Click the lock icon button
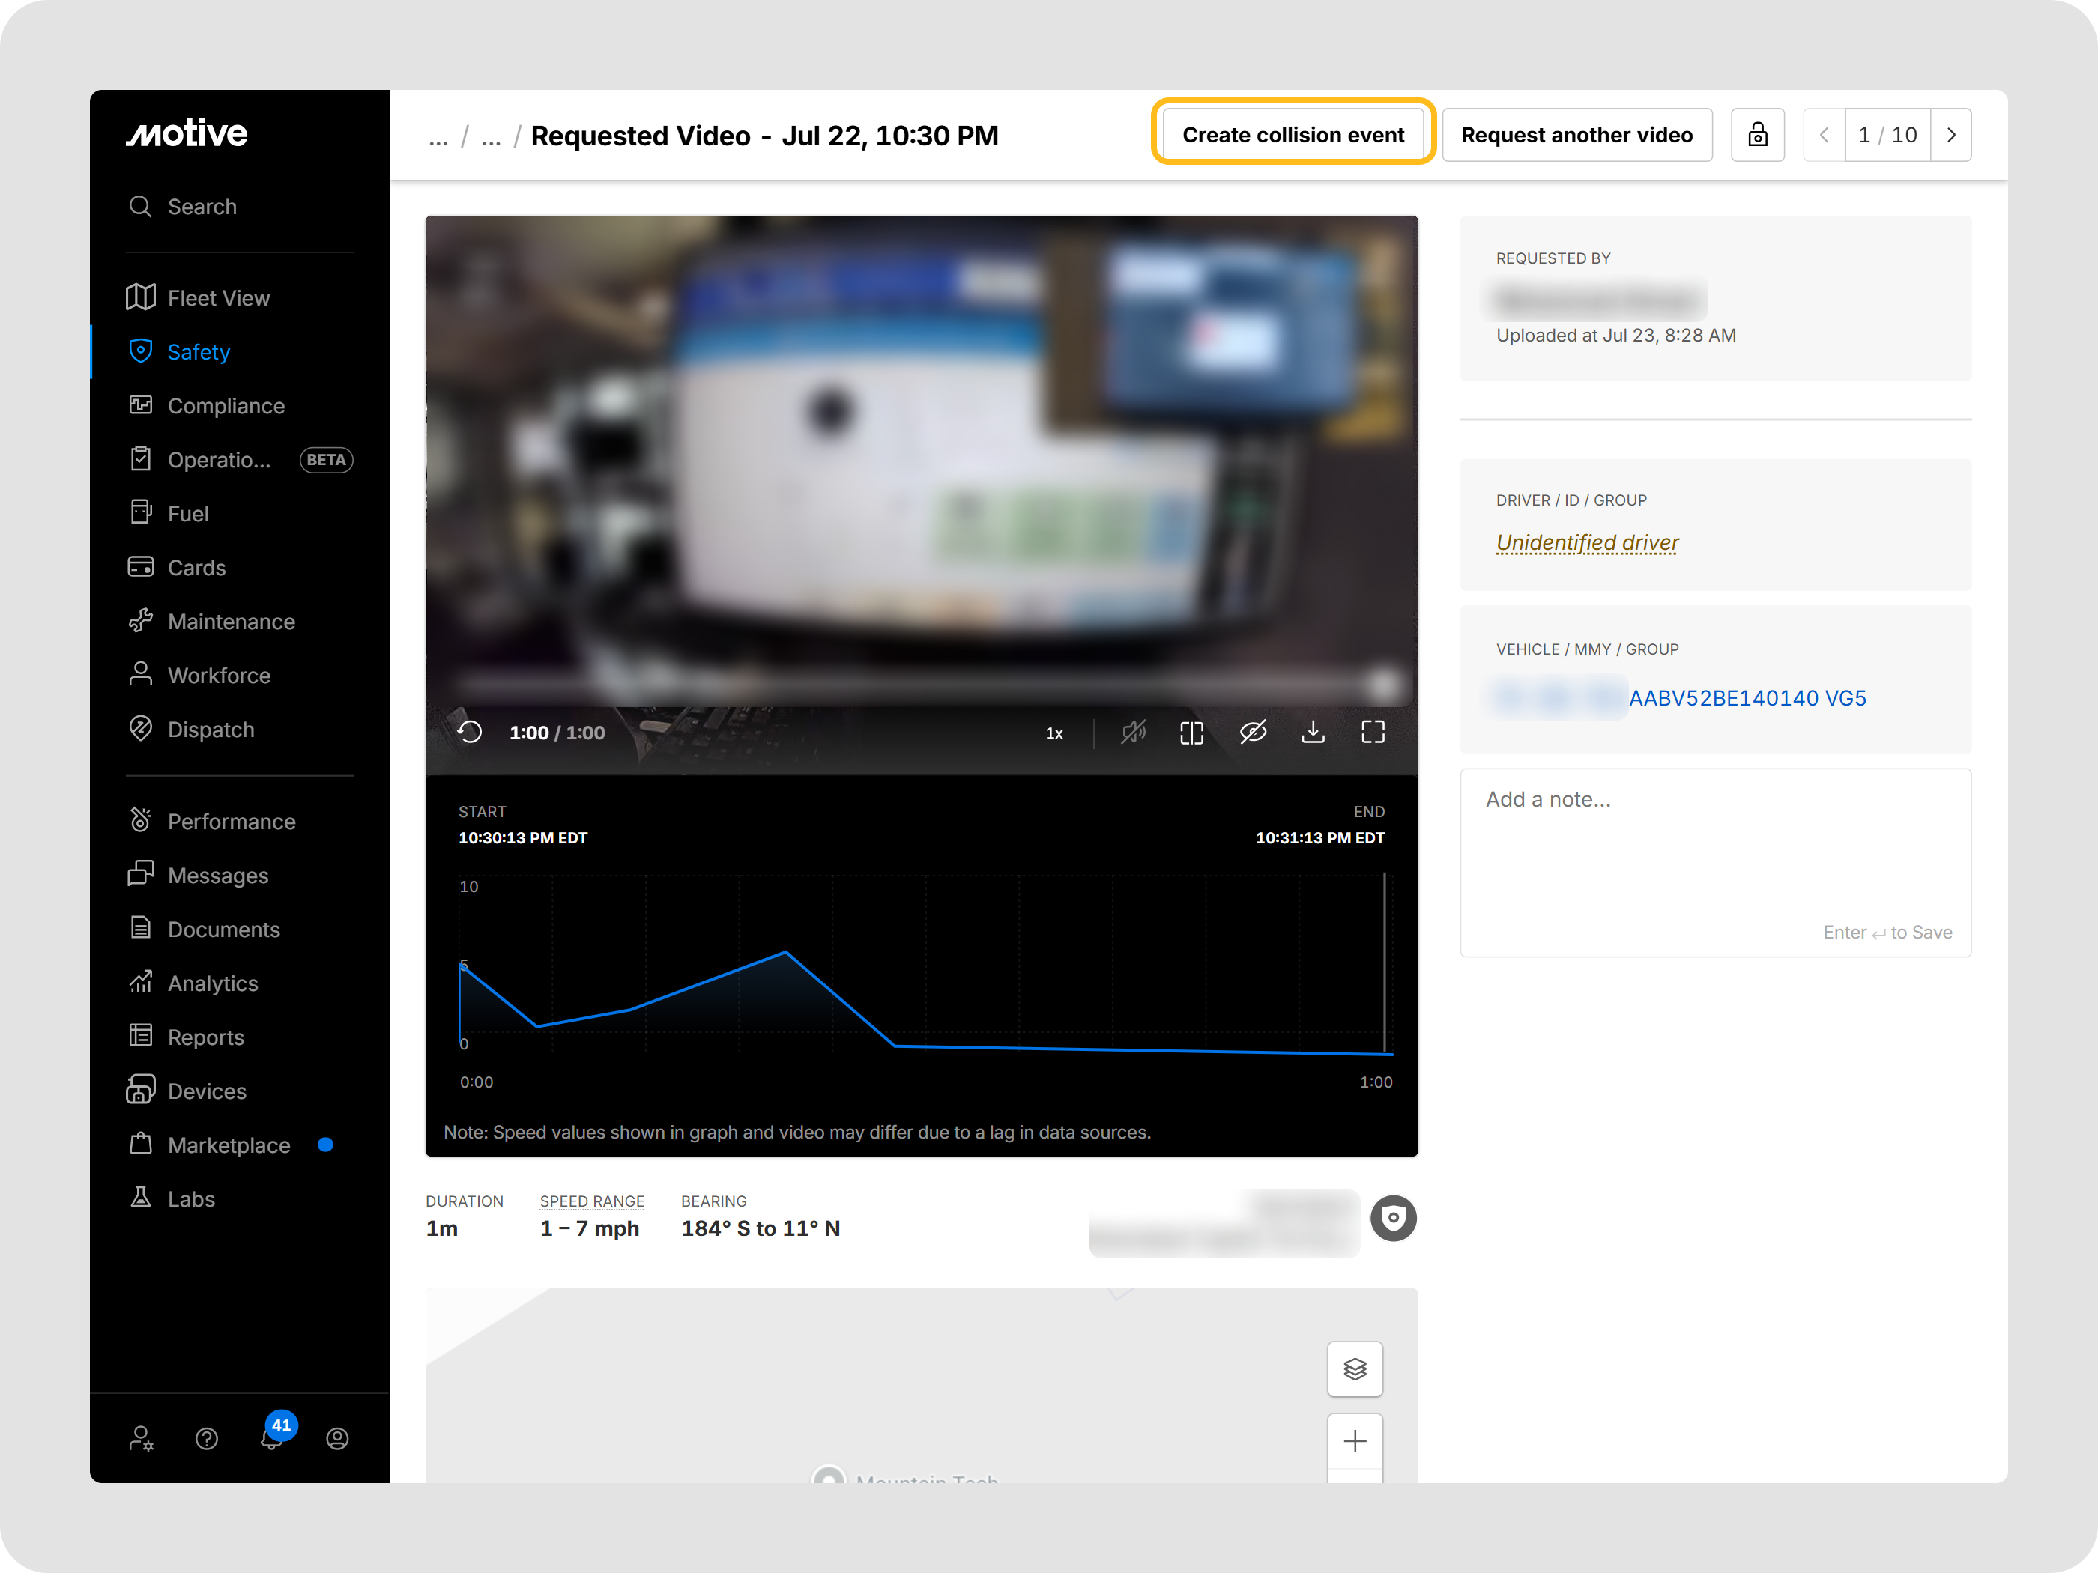The width and height of the screenshot is (2098, 1573). coord(1758,135)
